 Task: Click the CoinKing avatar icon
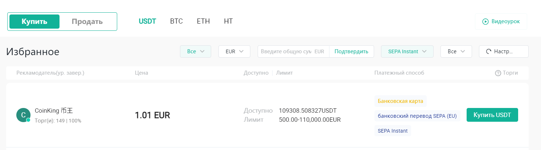23,115
